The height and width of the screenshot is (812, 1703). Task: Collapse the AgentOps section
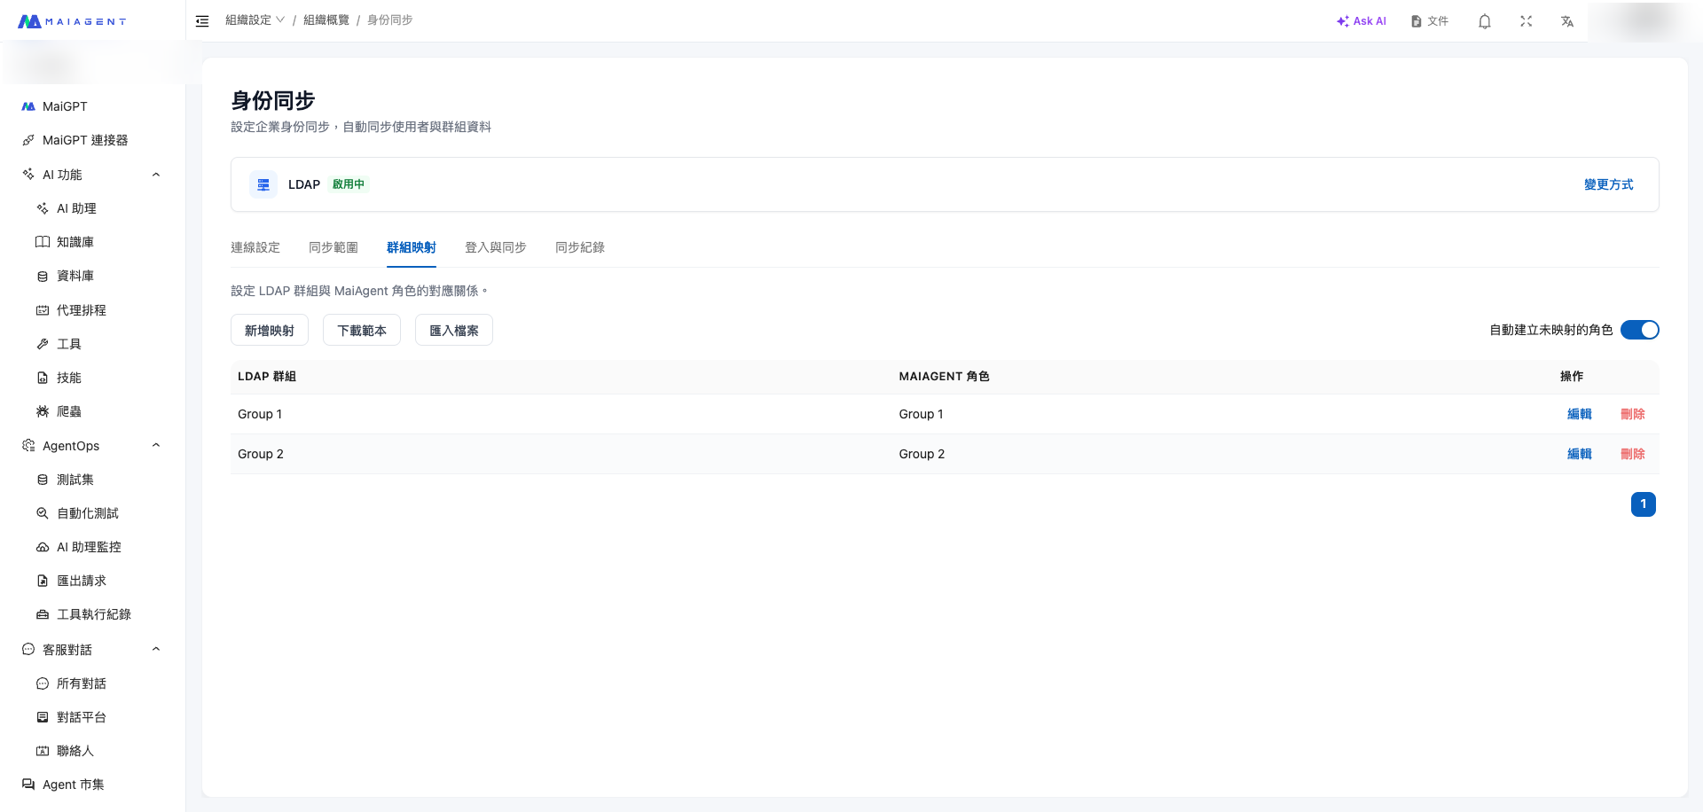156,446
